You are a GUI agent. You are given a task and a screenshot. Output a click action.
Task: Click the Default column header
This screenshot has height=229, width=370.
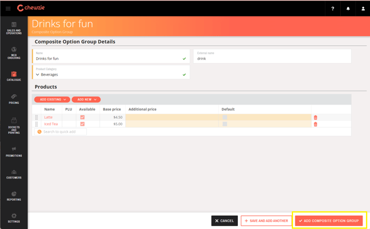click(x=228, y=109)
